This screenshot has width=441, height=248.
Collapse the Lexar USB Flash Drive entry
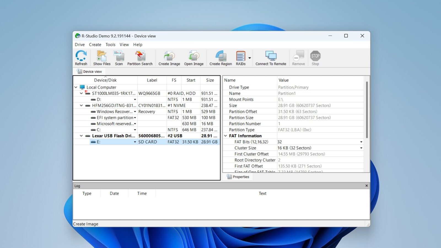click(81, 136)
